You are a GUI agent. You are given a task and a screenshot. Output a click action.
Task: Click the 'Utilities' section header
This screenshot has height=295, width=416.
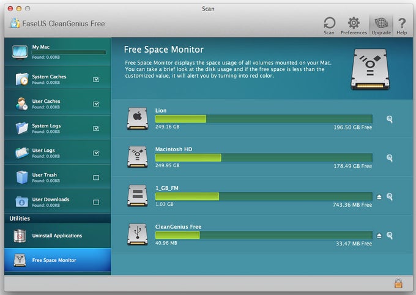point(20,218)
